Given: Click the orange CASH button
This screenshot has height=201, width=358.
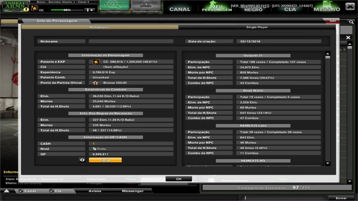Looking at the screenshot, I should tap(105, 160).
